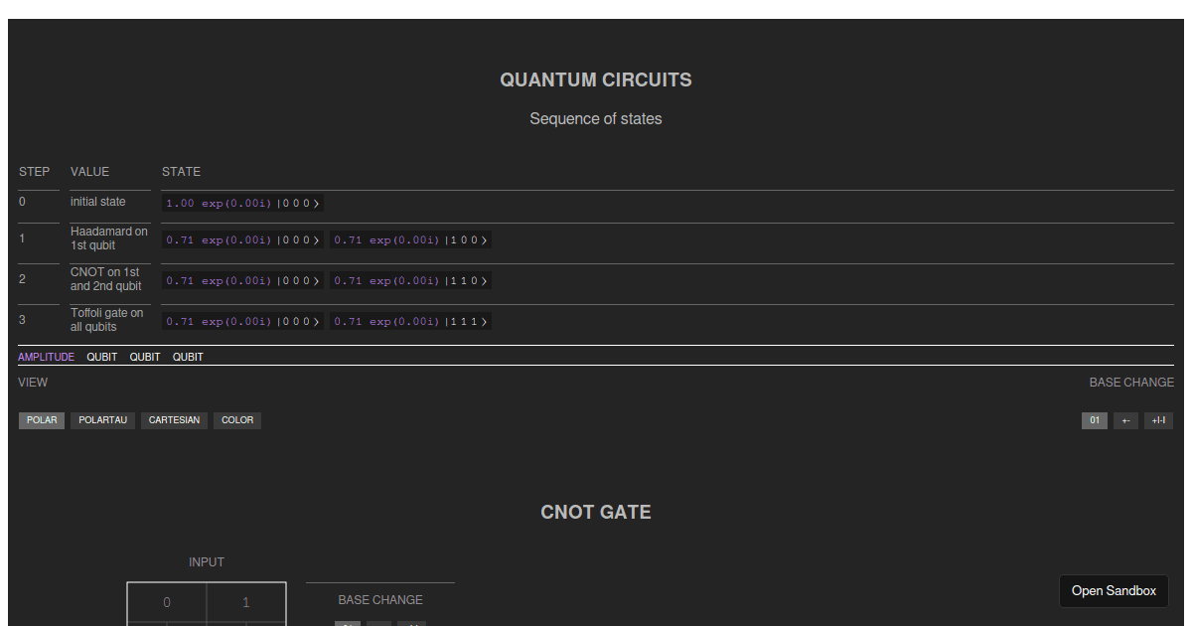Select the POLAR view icon
The width and height of the screenshot is (1192, 626).
coord(41,420)
